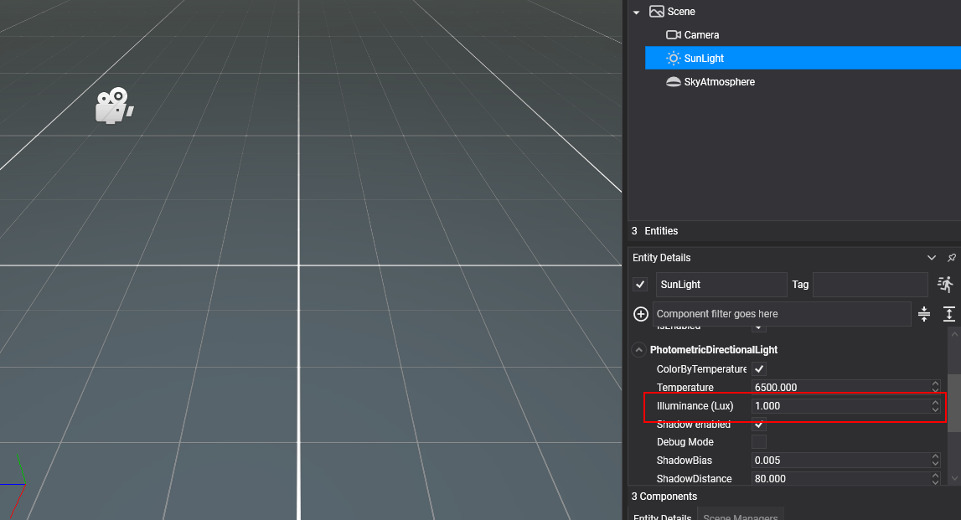Toggle the SunLight entity enabled checkbox
This screenshot has height=520, width=961.
[x=641, y=285]
